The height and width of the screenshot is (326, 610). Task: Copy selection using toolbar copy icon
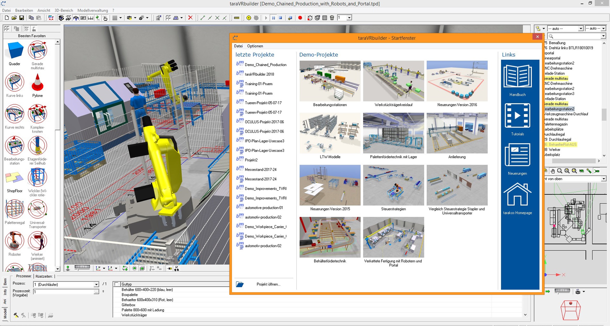click(x=31, y=18)
